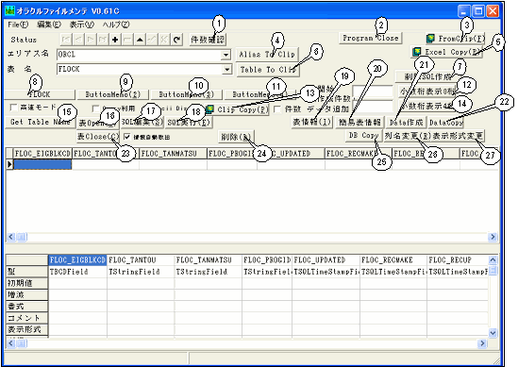Screen dimensions: 518x367
Task: Click the navigator edit triangle icon
Action: click(x=140, y=40)
